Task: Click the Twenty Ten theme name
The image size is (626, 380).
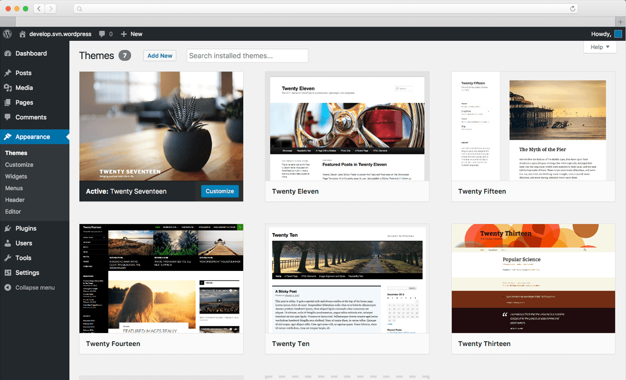Action: coord(291,344)
